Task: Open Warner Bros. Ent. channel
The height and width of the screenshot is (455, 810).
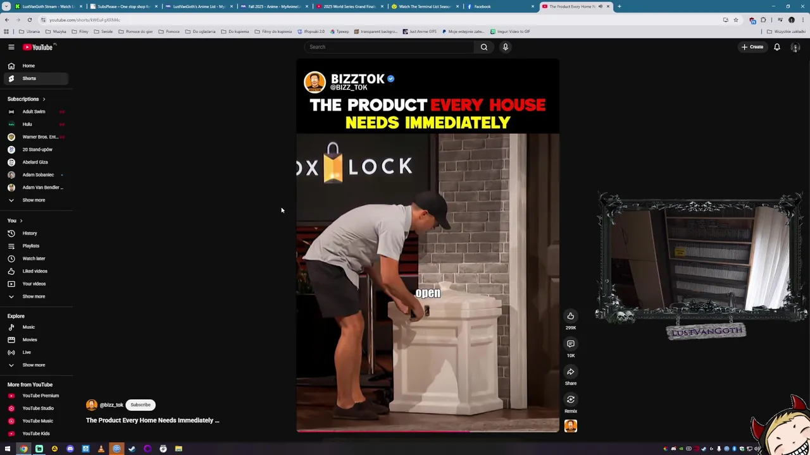Action: click(x=35, y=137)
